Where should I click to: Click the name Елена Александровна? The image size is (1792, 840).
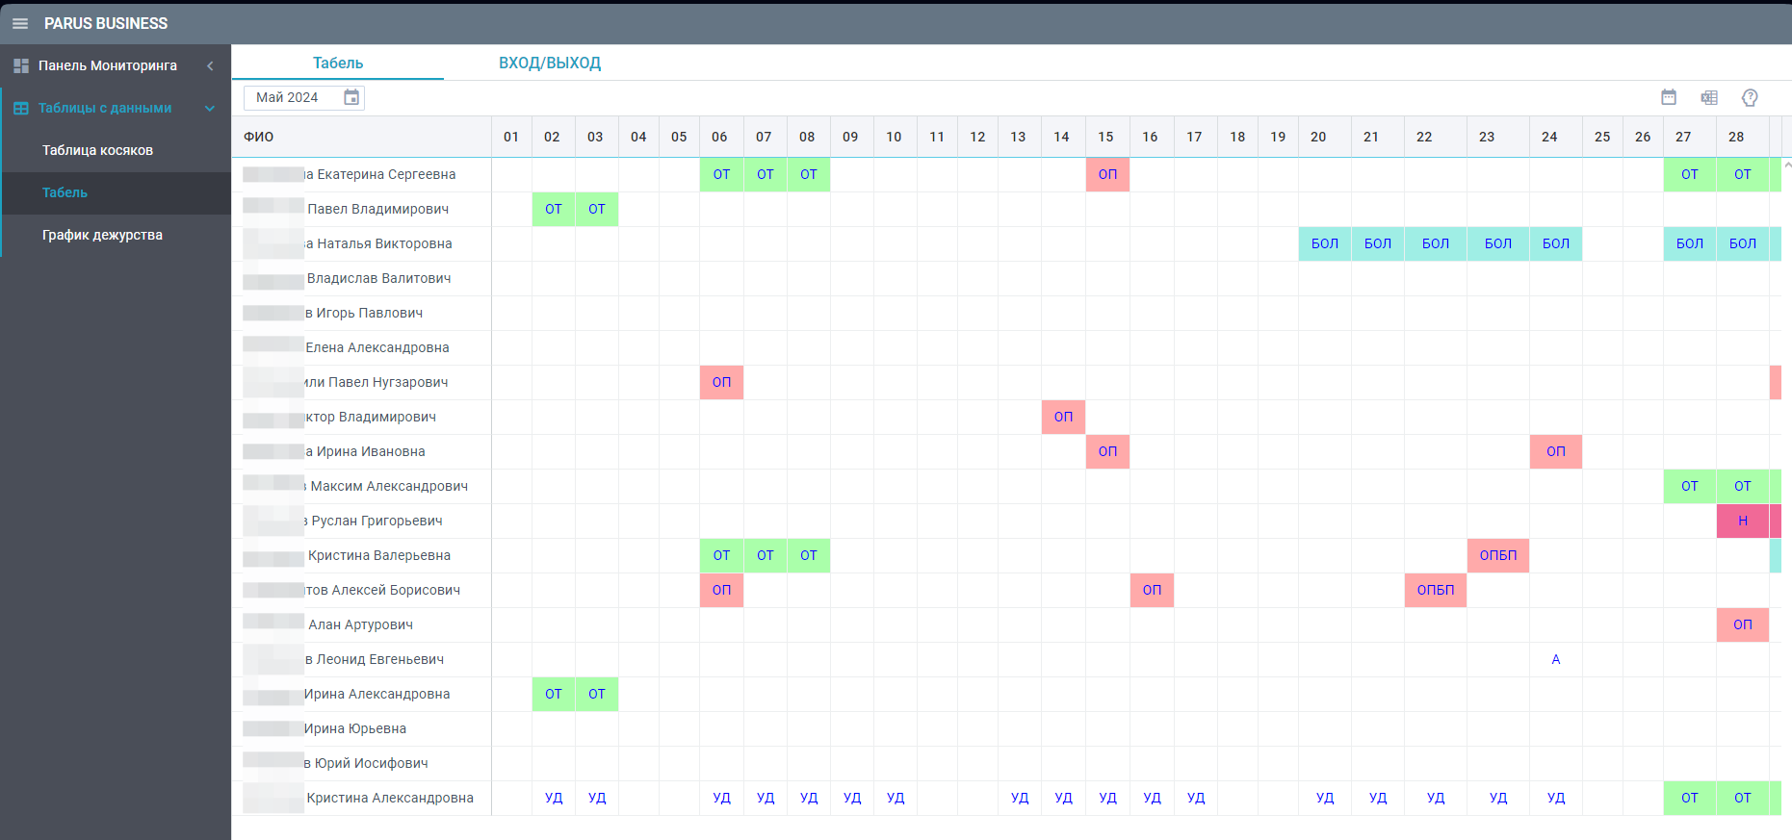tap(377, 347)
